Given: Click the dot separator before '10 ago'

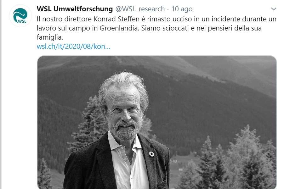Looking at the screenshot, I should [168, 9].
